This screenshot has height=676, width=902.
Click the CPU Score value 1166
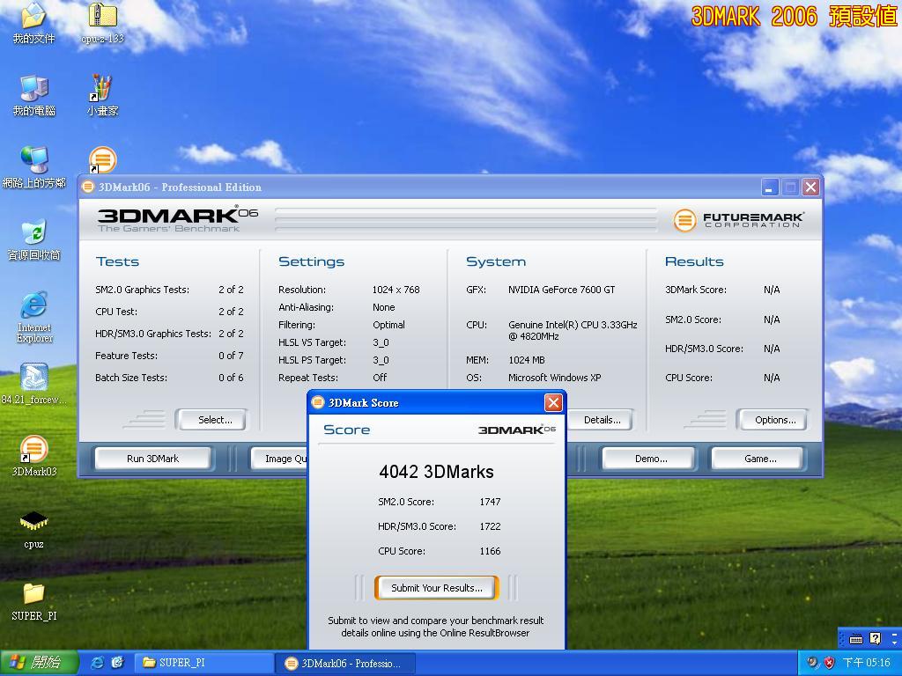tap(490, 551)
